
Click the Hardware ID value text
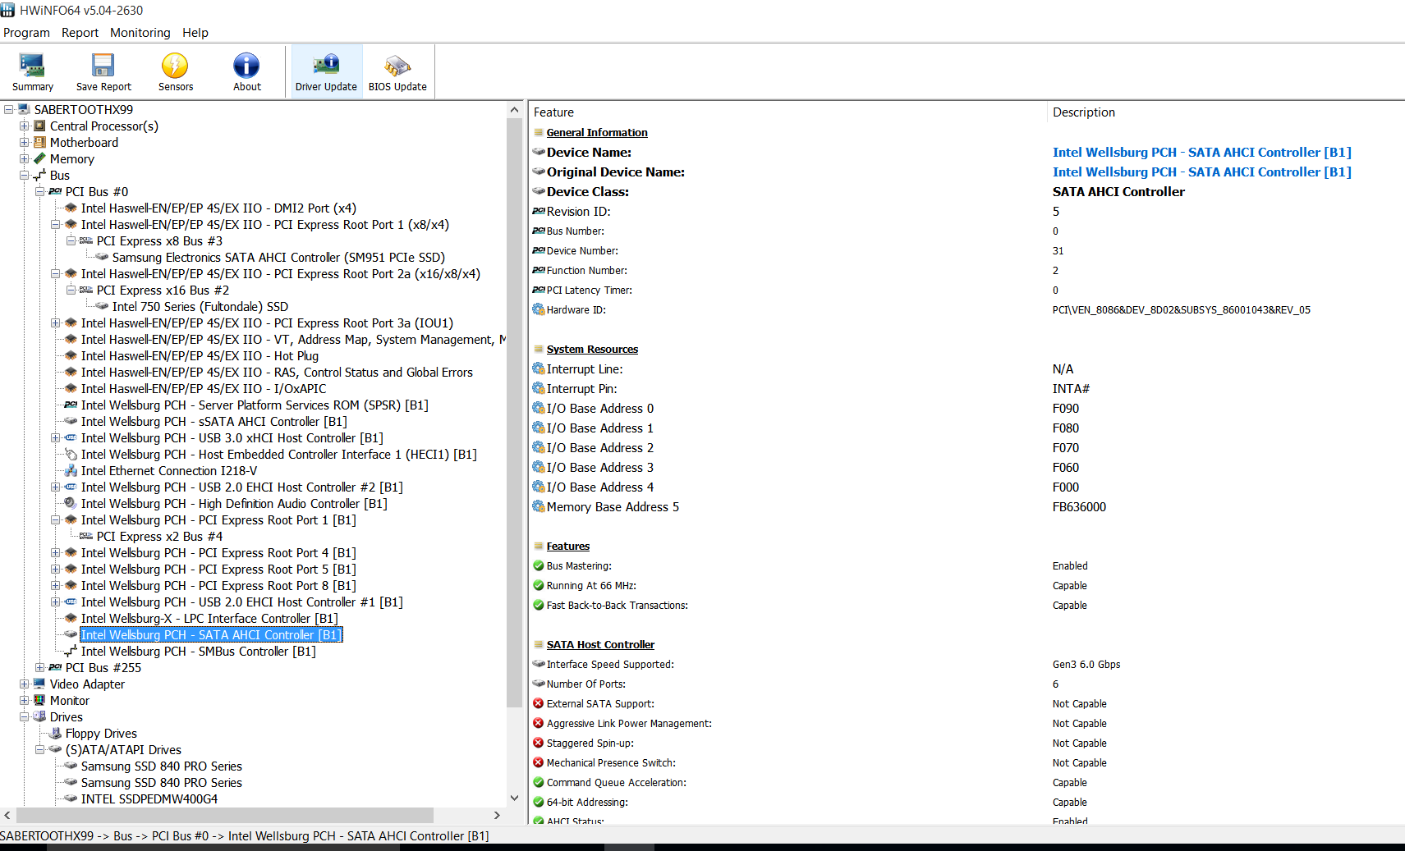[1181, 310]
